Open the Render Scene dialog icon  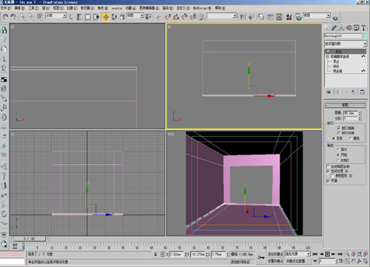point(298,17)
